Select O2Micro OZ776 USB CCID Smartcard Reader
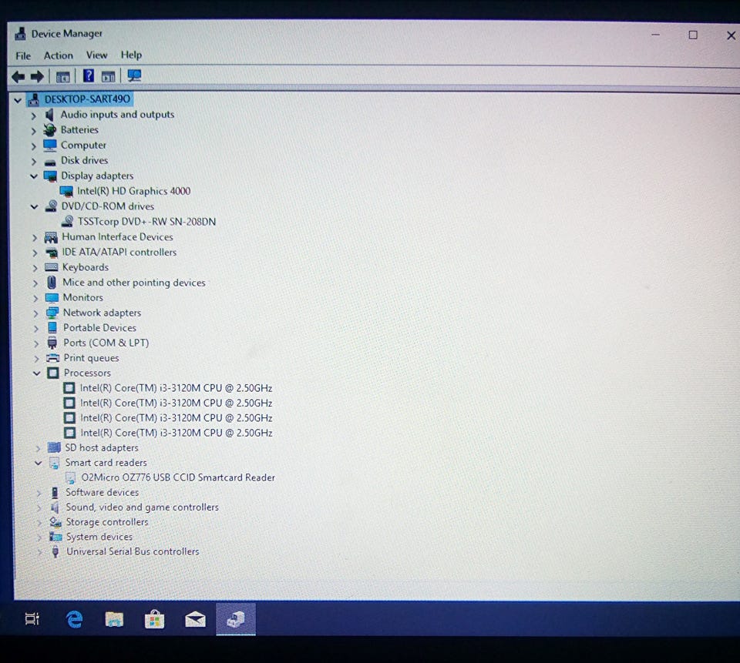The height and width of the screenshot is (663, 740). [178, 477]
